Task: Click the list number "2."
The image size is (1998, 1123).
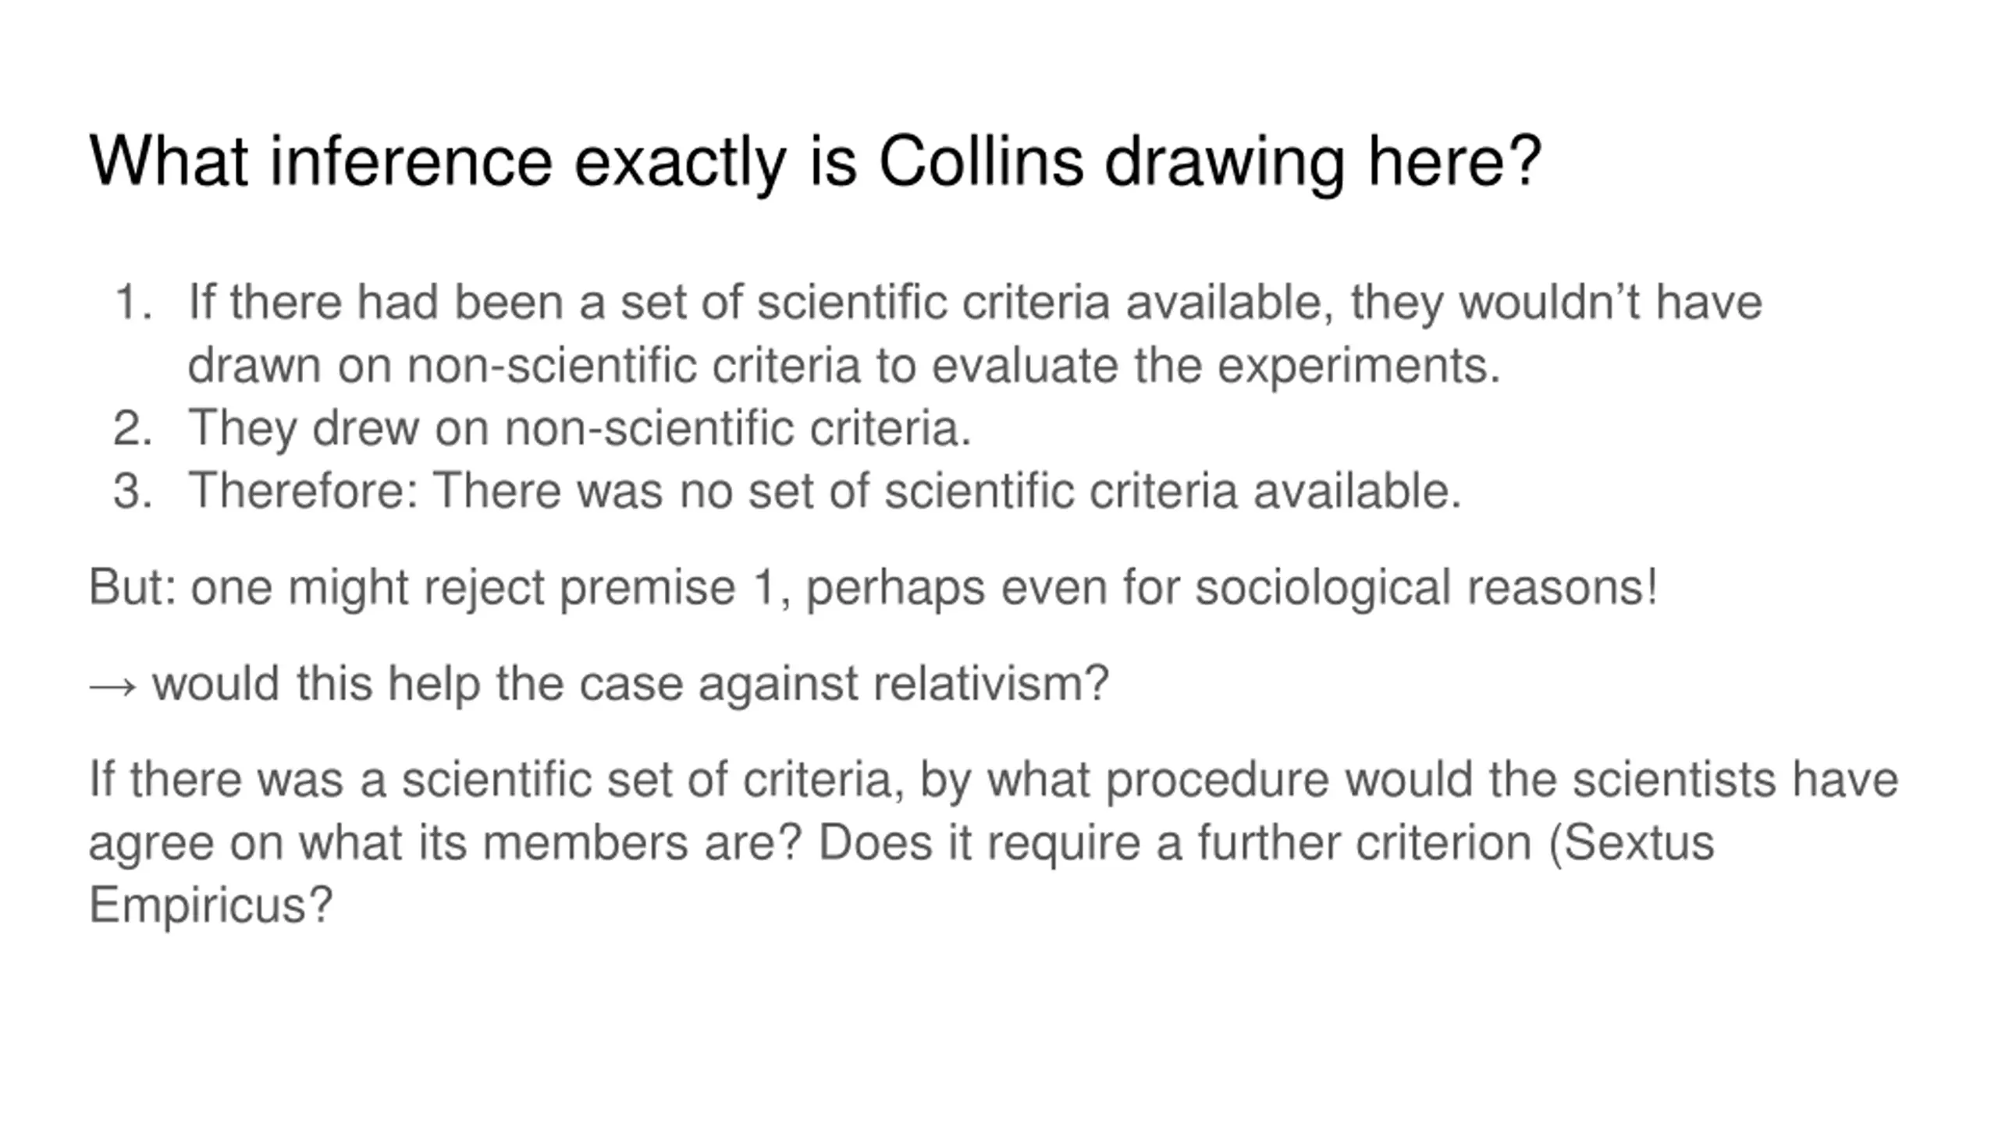Action: (133, 428)
